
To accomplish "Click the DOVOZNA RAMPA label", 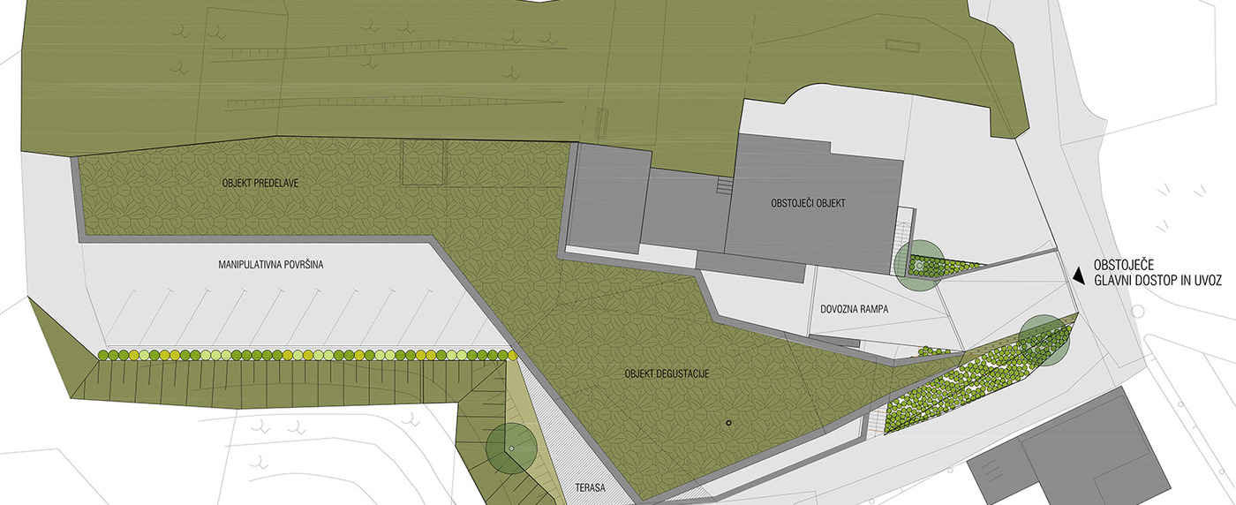I will [853, 310].
